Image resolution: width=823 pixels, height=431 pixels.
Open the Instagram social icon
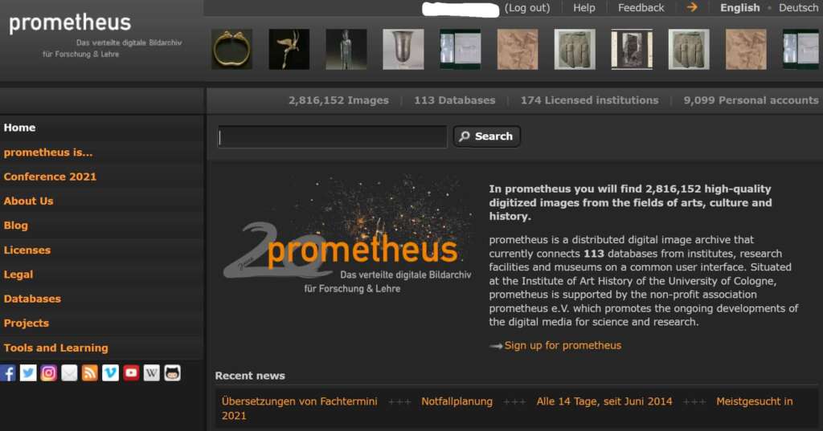(x=49, y=372)
